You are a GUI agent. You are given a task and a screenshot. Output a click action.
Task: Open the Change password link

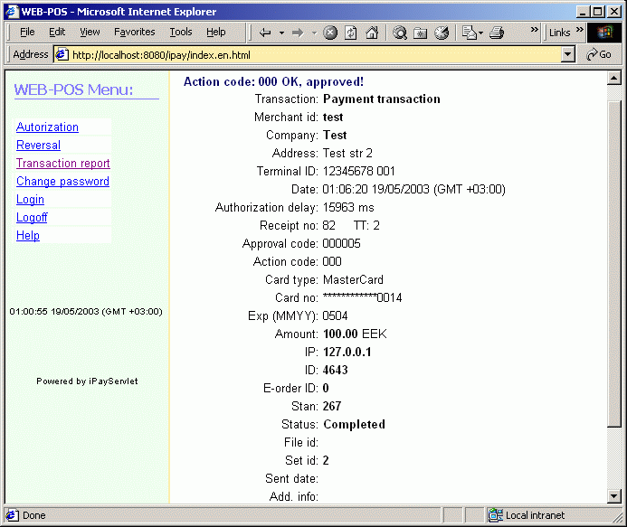[62, 182]
